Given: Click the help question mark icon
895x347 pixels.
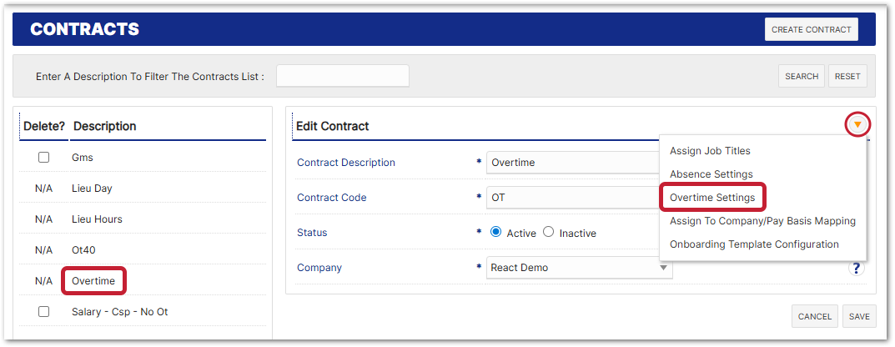Looking at the screenshot, I should pos(857,268).
